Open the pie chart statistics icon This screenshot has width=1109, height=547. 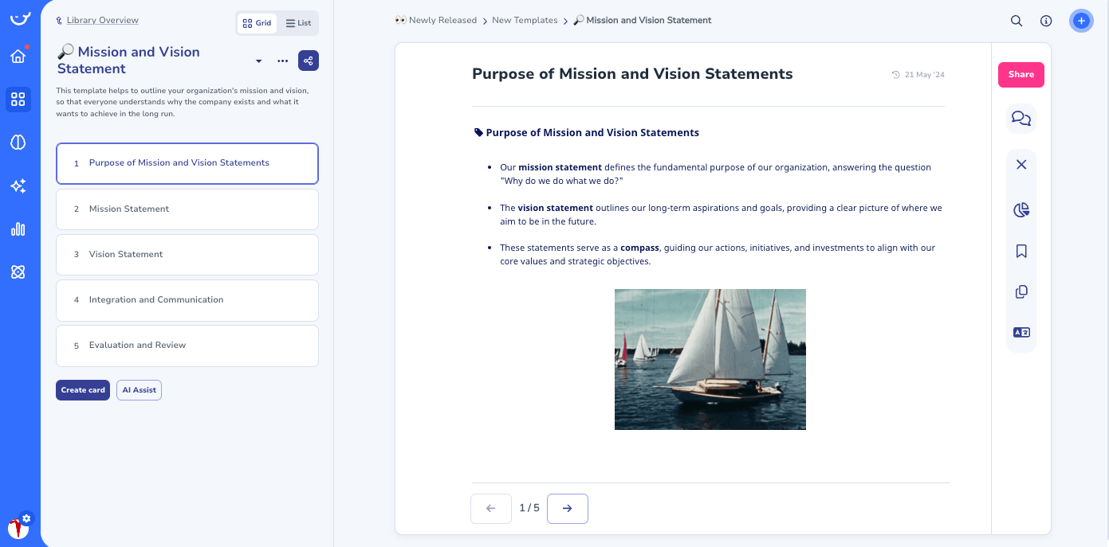coord(1021,210)
